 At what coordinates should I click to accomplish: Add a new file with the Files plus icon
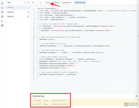pyautogui.click(x=28, y=3)
